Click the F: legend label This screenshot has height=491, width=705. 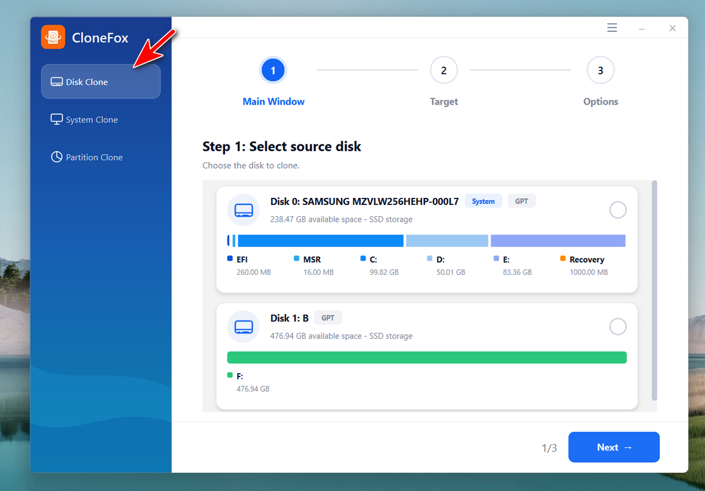[240, 376]
